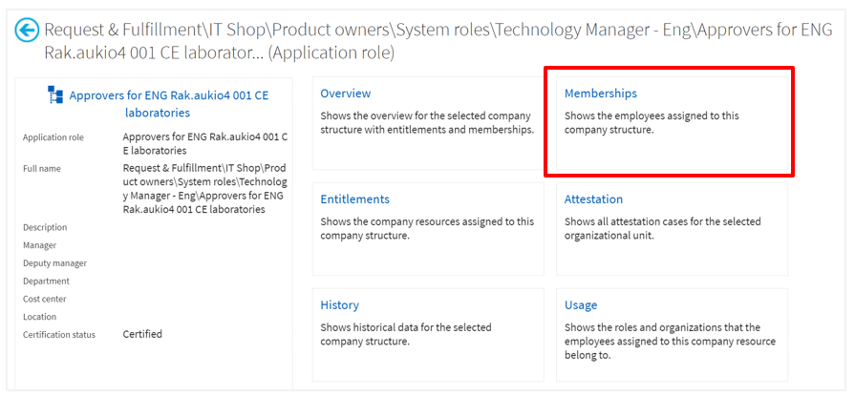Click the Certification status label
Image resolution: width=855 pixels, height=397 pixels.
pos(61,335)
